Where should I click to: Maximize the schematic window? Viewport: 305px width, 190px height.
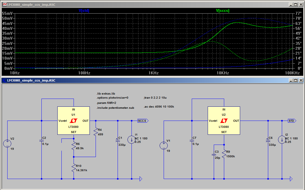296,80
